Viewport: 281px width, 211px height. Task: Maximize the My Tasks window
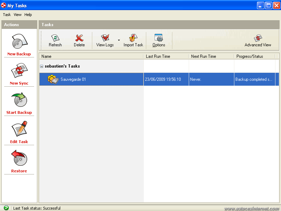click(x=268, y=5)
